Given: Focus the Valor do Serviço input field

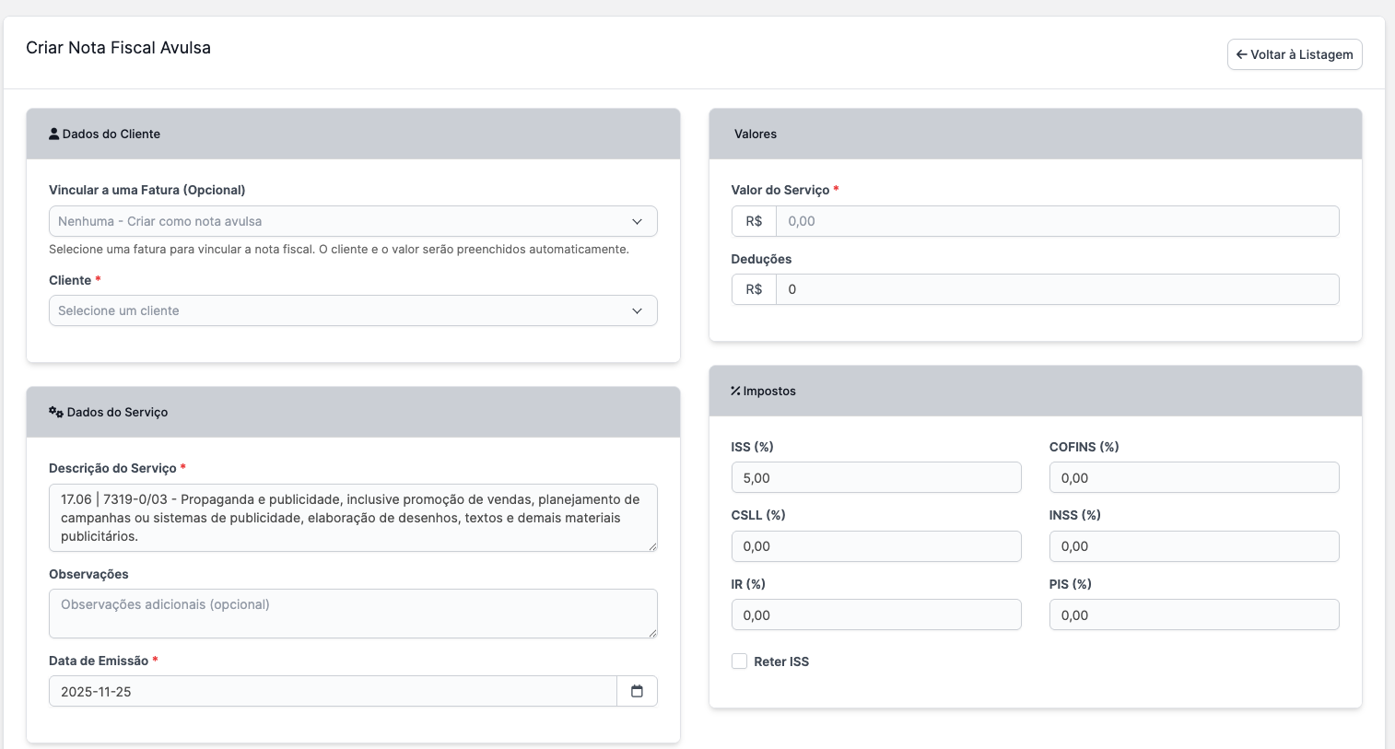Looking at the screenshot, I should pos(1058,221).
